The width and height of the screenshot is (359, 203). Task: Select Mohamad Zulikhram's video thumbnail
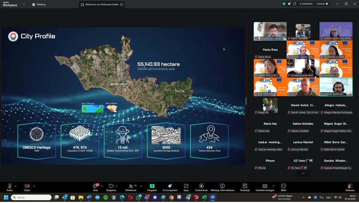(336, 87)
